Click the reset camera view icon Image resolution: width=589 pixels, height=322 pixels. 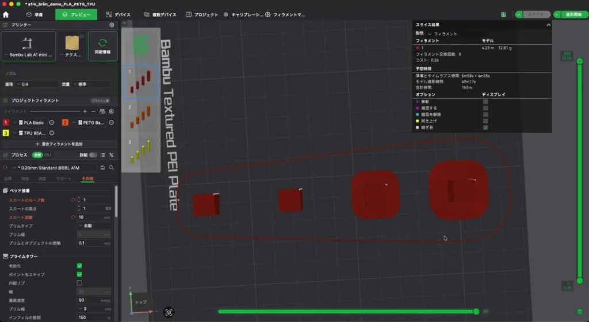(x=169, y=312)
